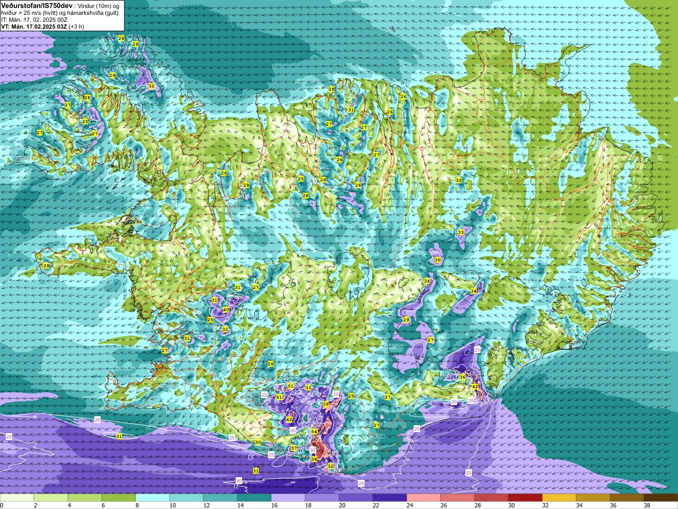Select the scale label "0" under the colorbar
678x509 pixels.
(x=2, y=505)
